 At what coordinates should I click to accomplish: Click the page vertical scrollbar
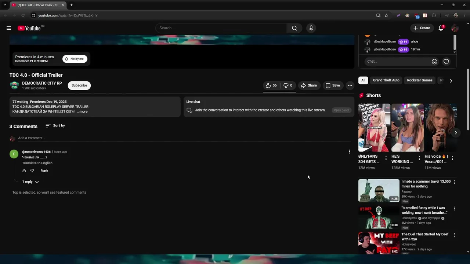[468, 99]
